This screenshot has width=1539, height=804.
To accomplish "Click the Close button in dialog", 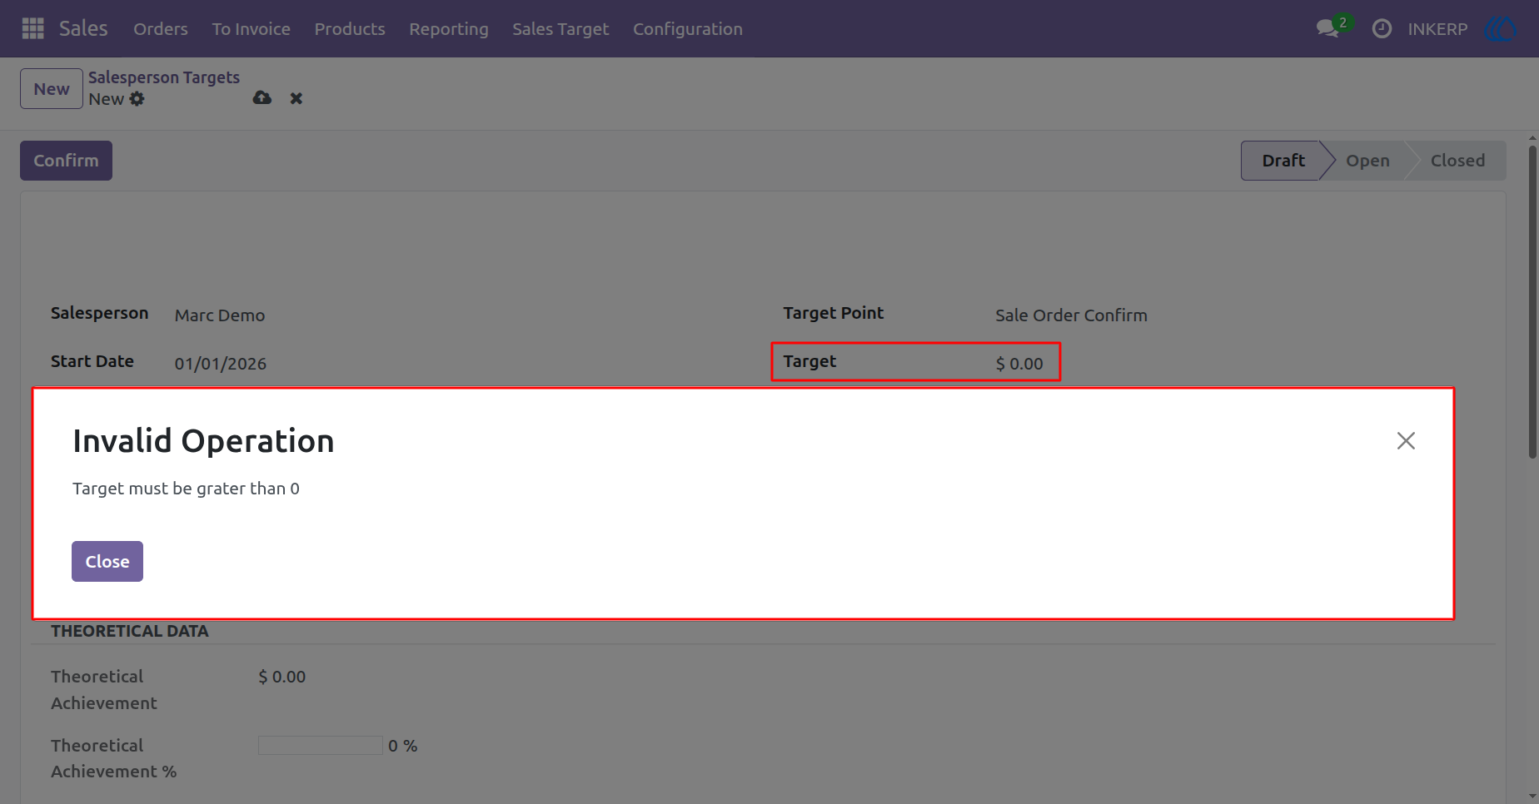I will pyautogui.click(x=107, y=561).
